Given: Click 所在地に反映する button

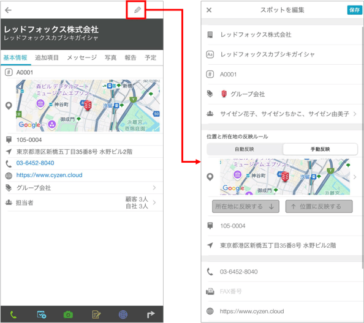Looking at the screenshot, I should coord(246,206).
